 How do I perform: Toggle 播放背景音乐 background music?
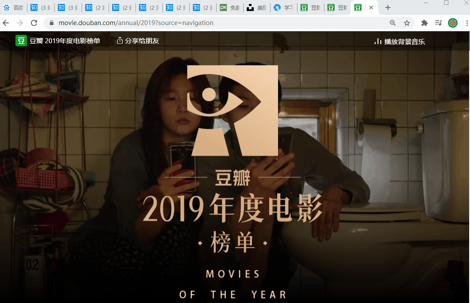click(404, 41)
